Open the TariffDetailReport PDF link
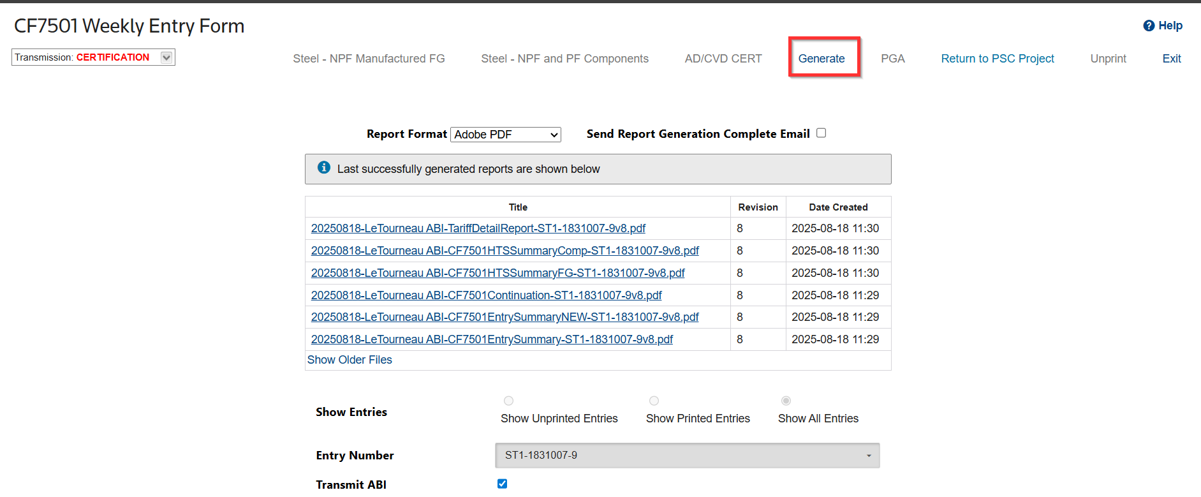Screen dimensions: 1201x497 point(478,228)
